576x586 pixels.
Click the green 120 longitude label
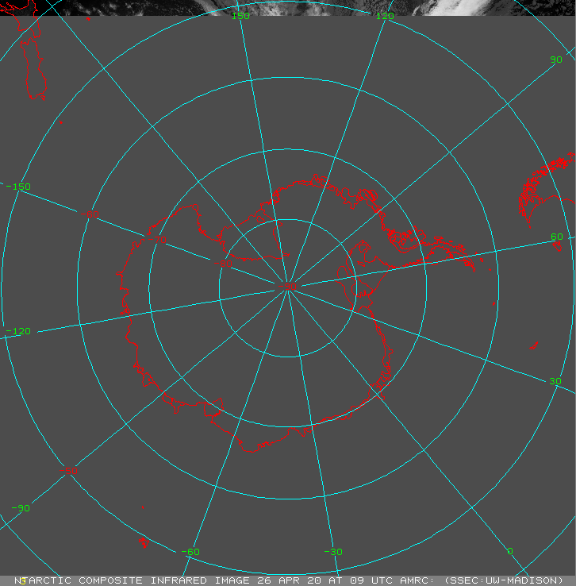tap(385, 16)
